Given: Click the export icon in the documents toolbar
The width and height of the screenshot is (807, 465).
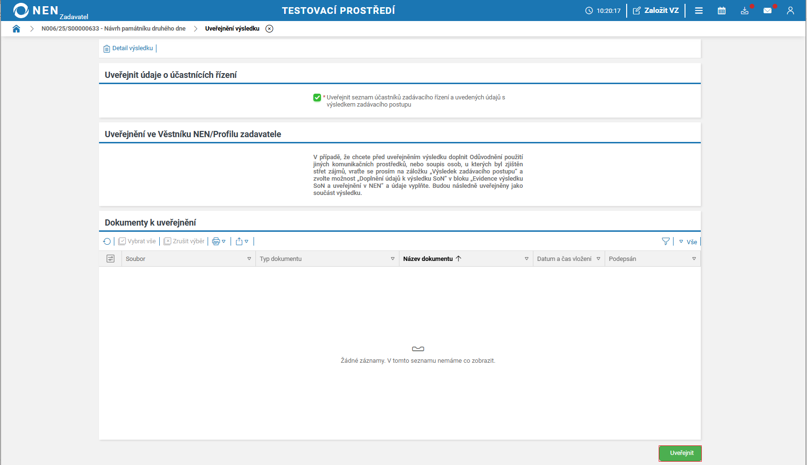Looking at the screenshot, I should pos(239,241).
